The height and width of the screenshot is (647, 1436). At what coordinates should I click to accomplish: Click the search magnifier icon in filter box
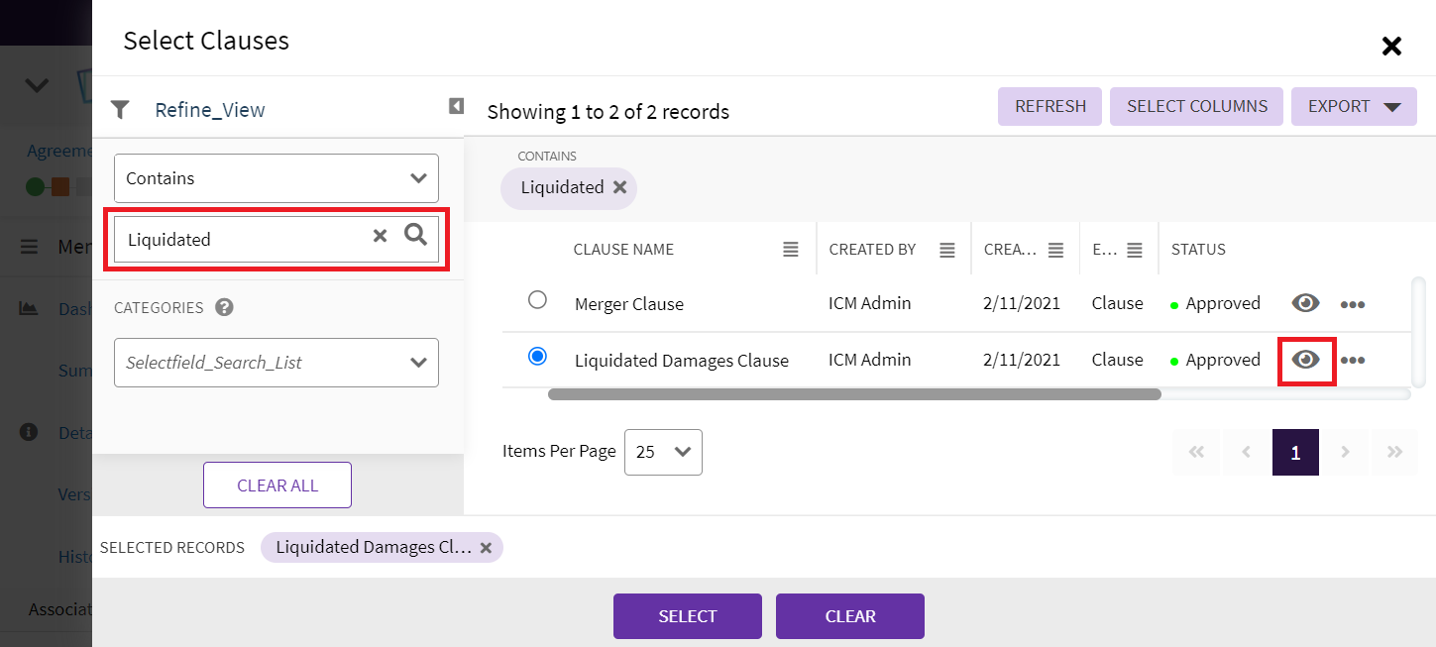click(416, 235)
